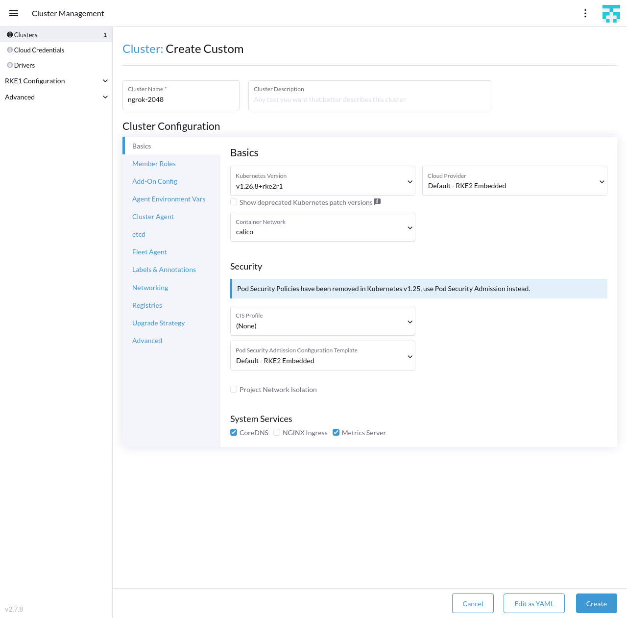Enable NGINX Ingress system service
The height and width of the screenshot is (618, 627).
coord(277,432)
